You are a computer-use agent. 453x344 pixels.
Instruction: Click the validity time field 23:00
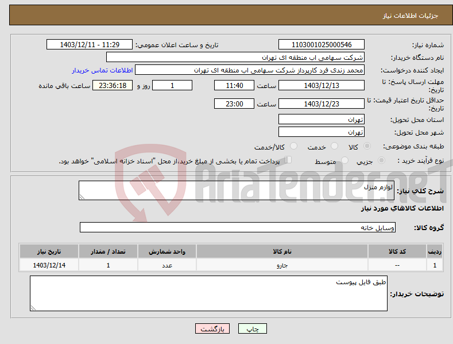point(234,104)
